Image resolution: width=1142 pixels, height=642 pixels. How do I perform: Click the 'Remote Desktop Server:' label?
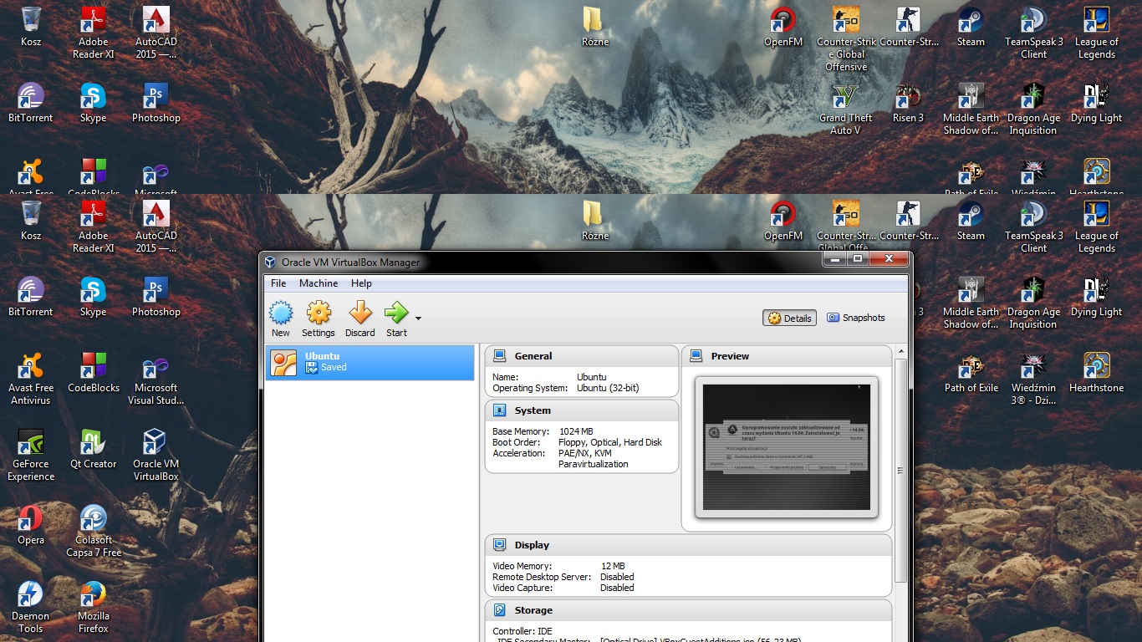542,577
